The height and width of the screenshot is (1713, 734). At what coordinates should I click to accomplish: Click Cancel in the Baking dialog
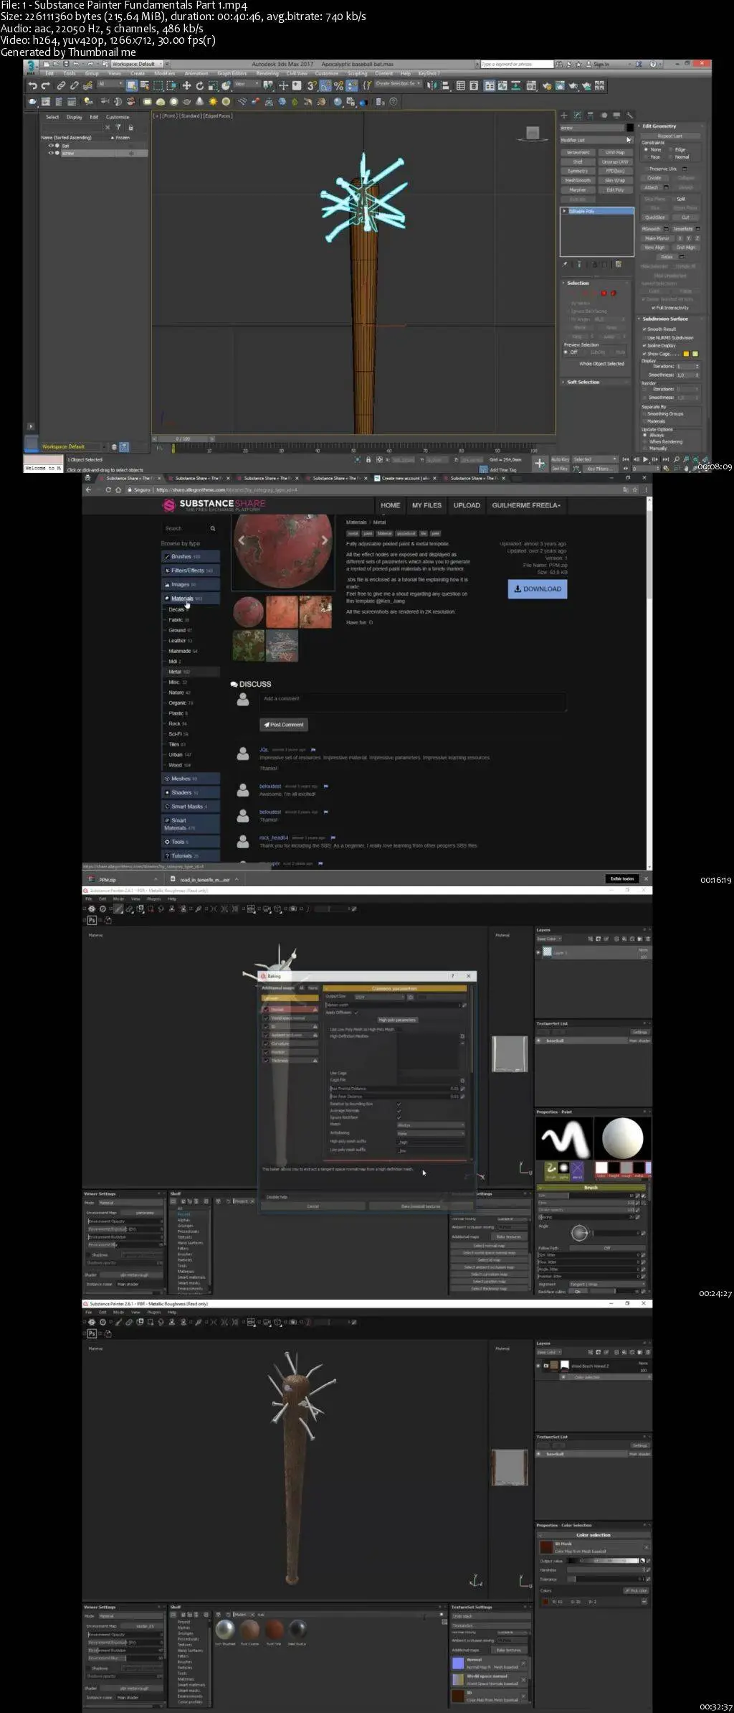tap(313, 1206)
